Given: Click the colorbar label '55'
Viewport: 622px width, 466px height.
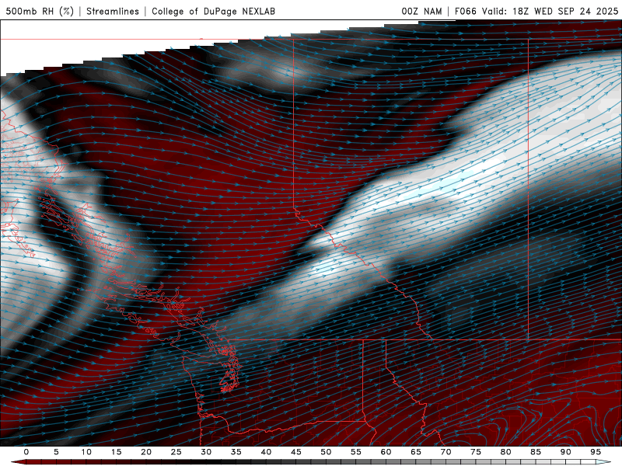Looking at the screenshot, I should (356, 452).
